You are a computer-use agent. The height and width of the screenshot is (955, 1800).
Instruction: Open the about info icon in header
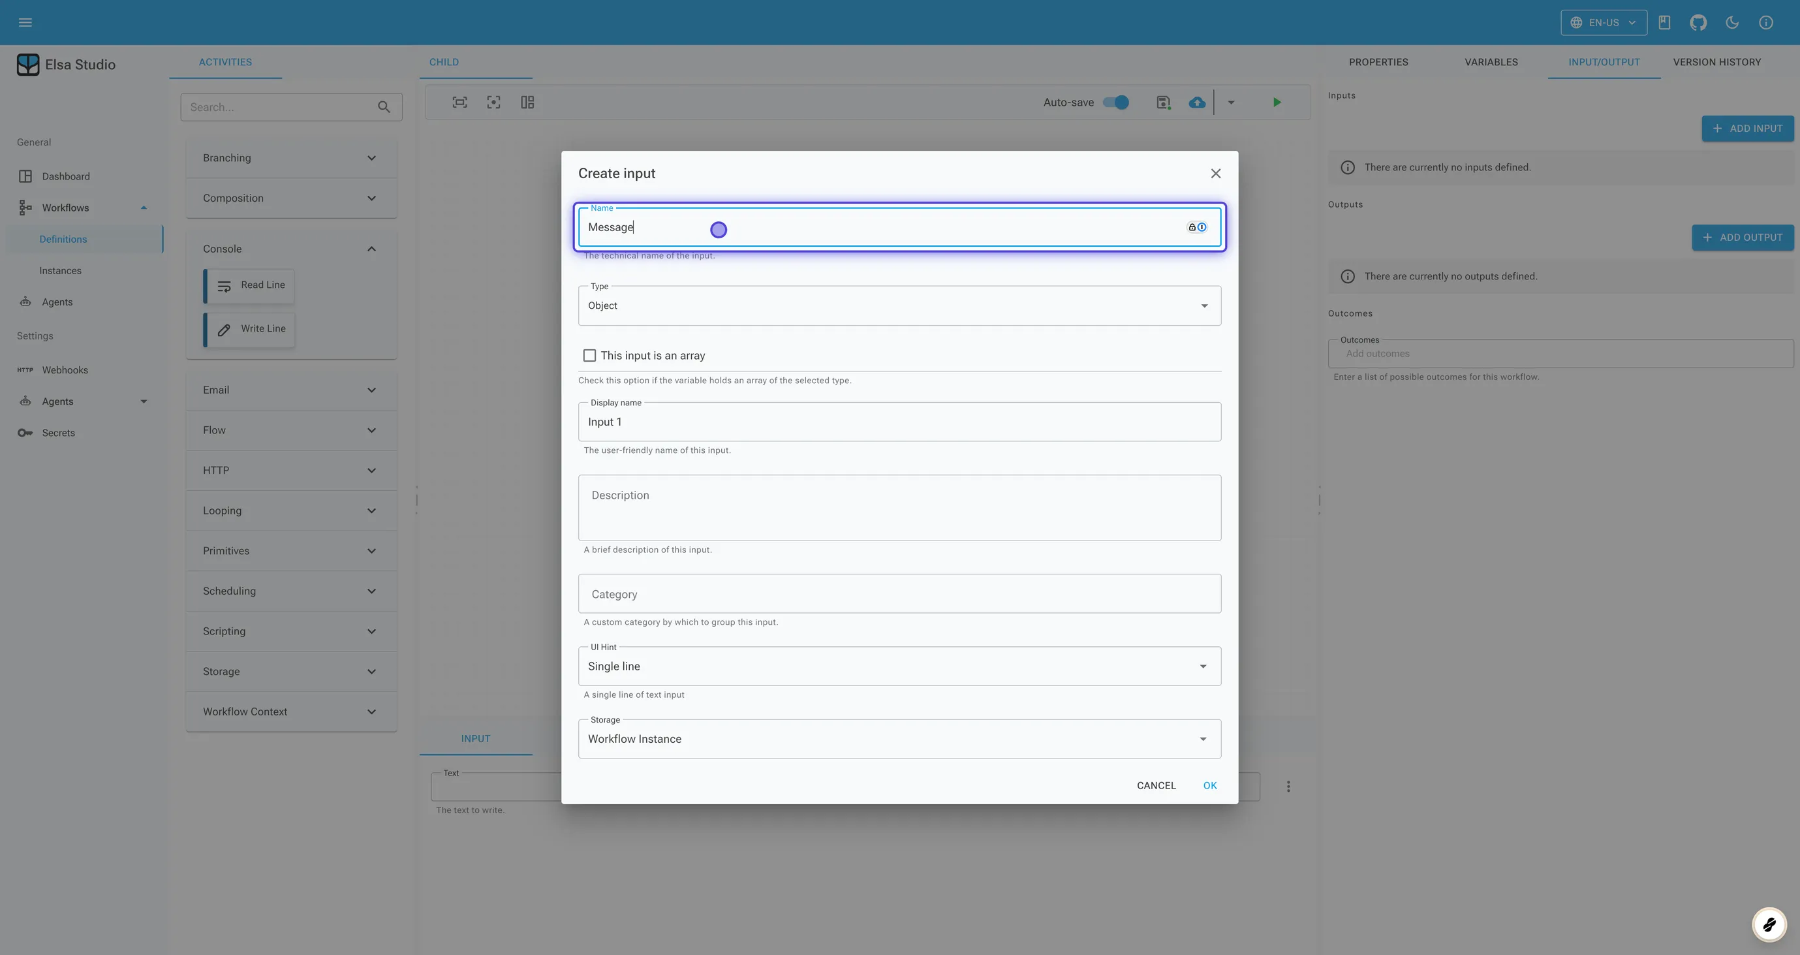(1766, 22)
